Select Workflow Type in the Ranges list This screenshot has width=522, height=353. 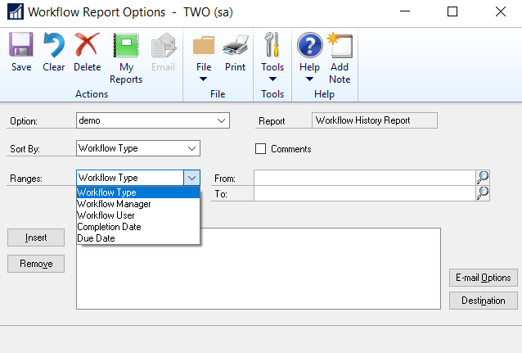pyautogui.click(x=138, y=192)
